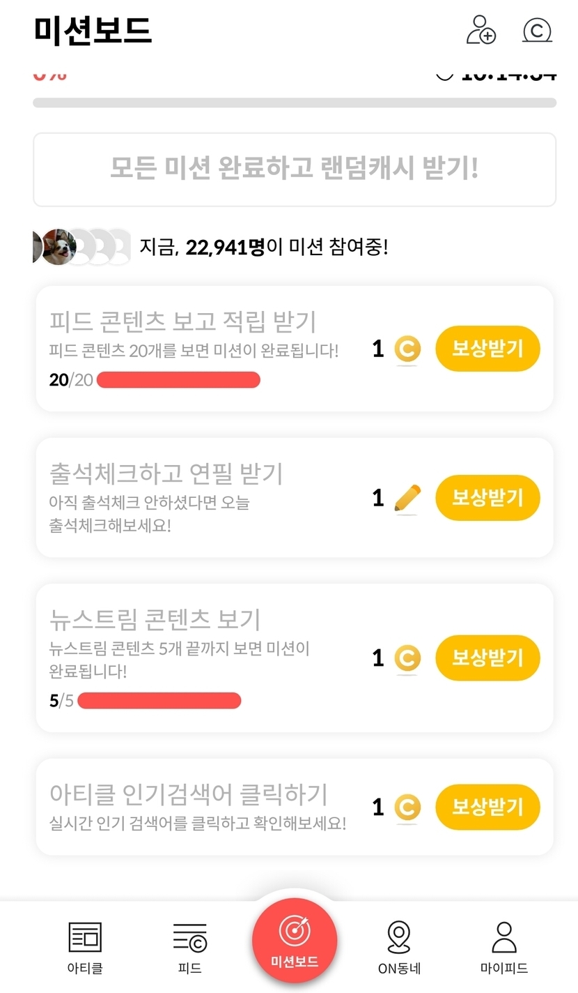The image size is (578, 993).
Task: Click the 5/5 newstream progress bar
Action: [x=159, y=701]
